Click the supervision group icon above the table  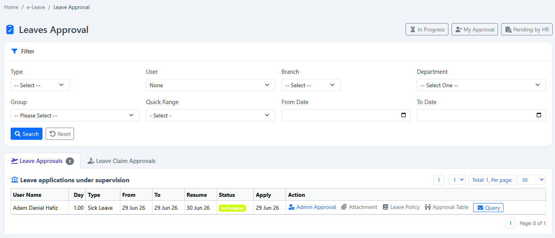click(15, 180)
